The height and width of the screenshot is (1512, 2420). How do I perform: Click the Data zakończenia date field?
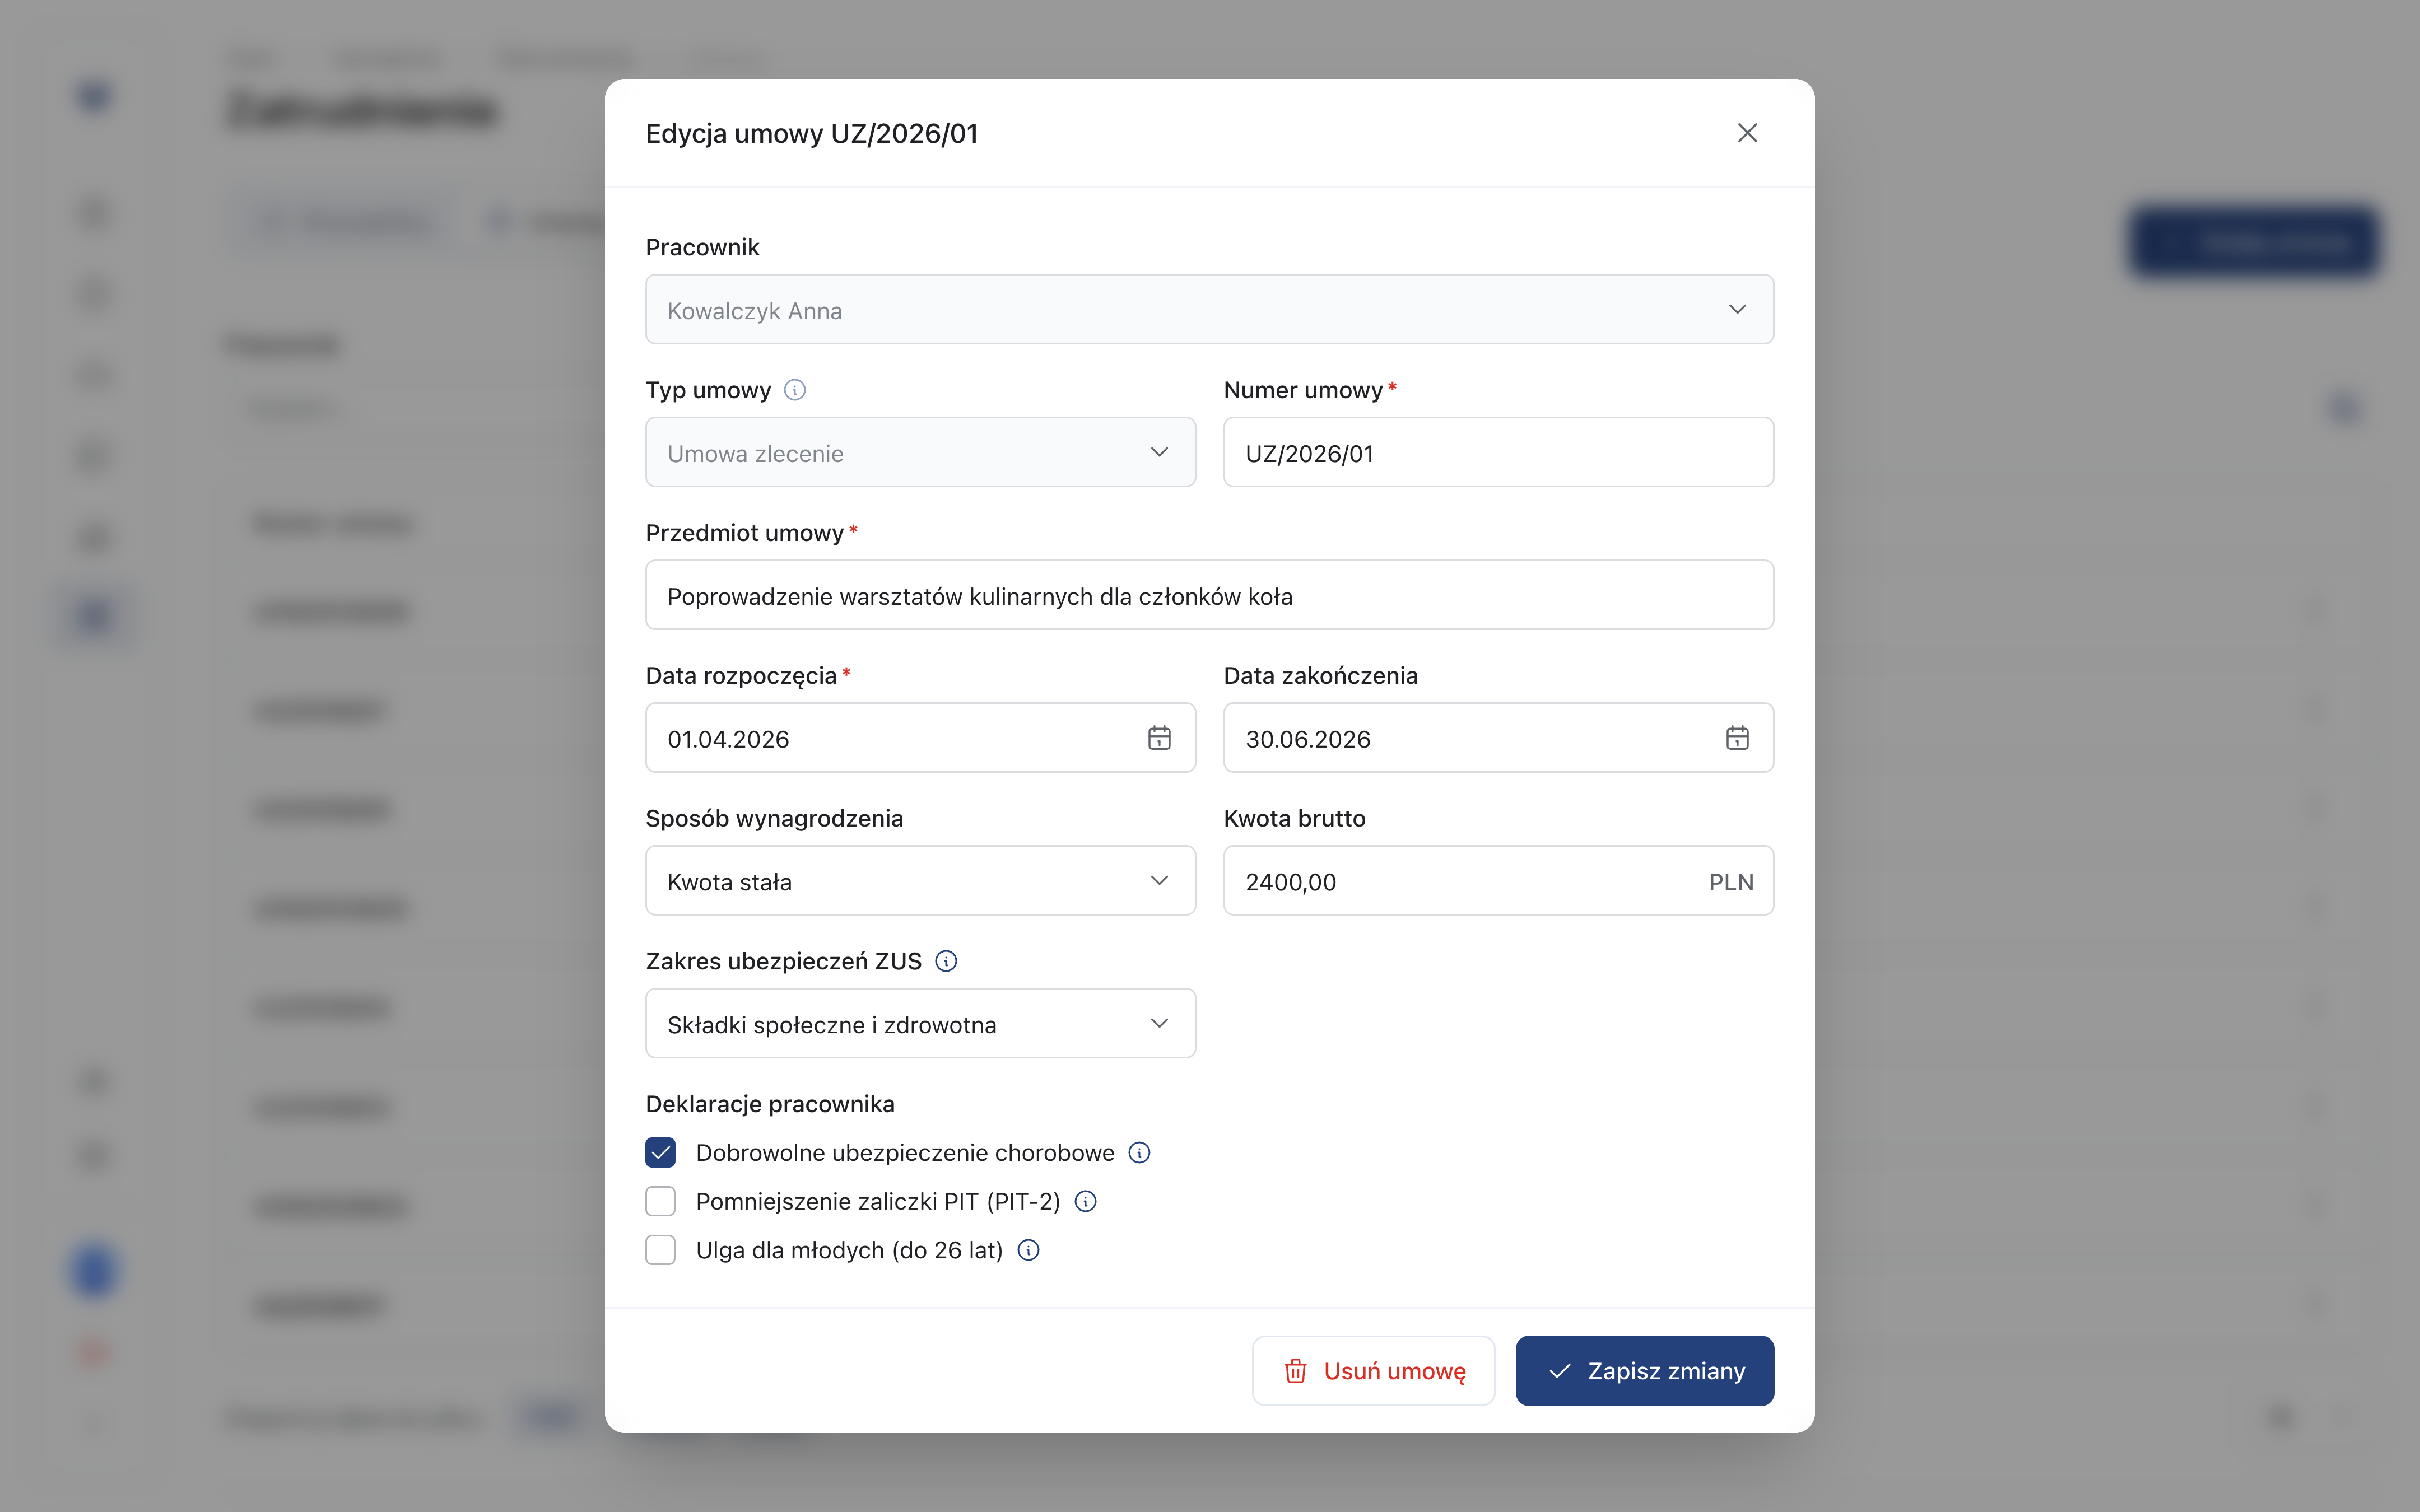(1498, 739)
